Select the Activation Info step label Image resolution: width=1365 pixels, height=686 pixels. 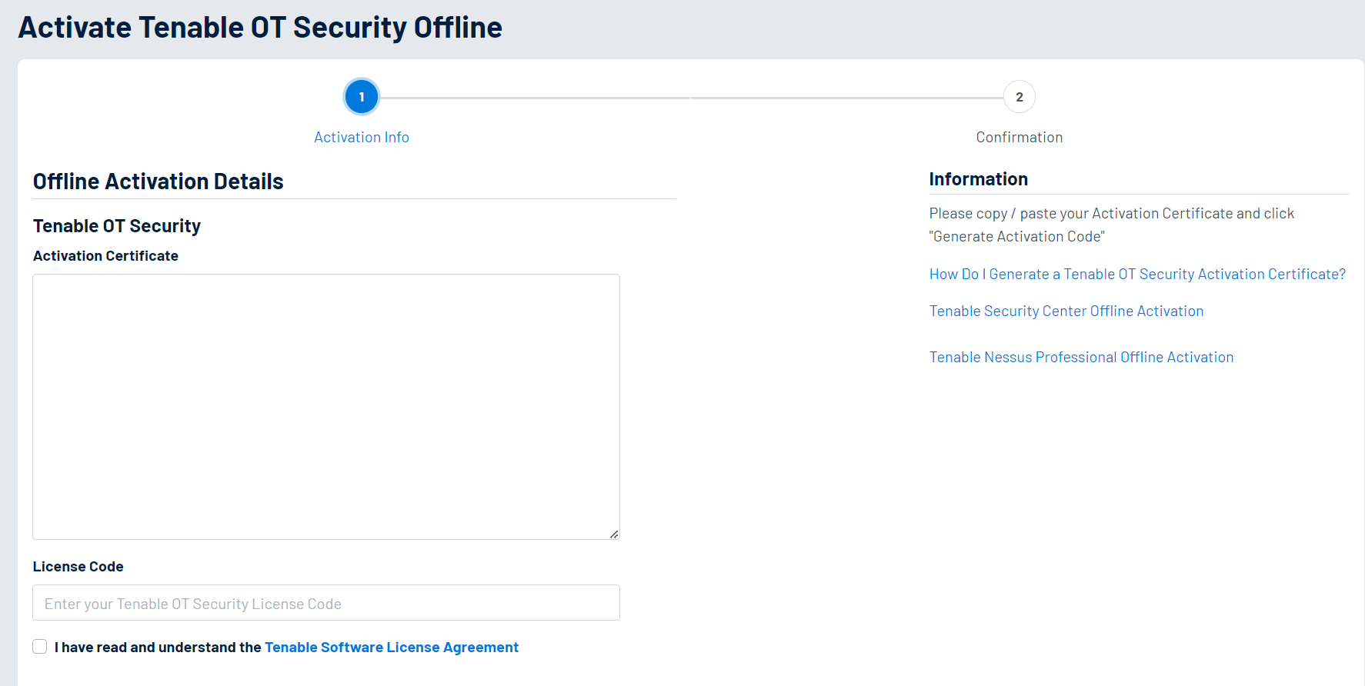click(x=361, y=137)
